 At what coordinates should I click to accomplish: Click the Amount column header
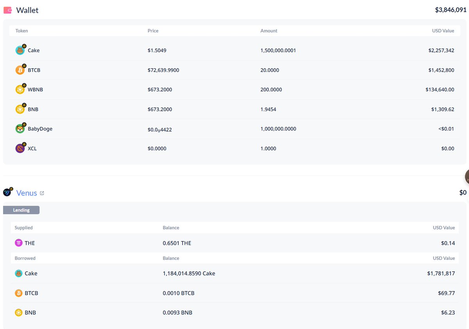point(269,31)
